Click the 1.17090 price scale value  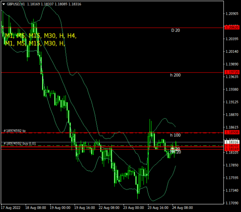(x=232, y=203)
